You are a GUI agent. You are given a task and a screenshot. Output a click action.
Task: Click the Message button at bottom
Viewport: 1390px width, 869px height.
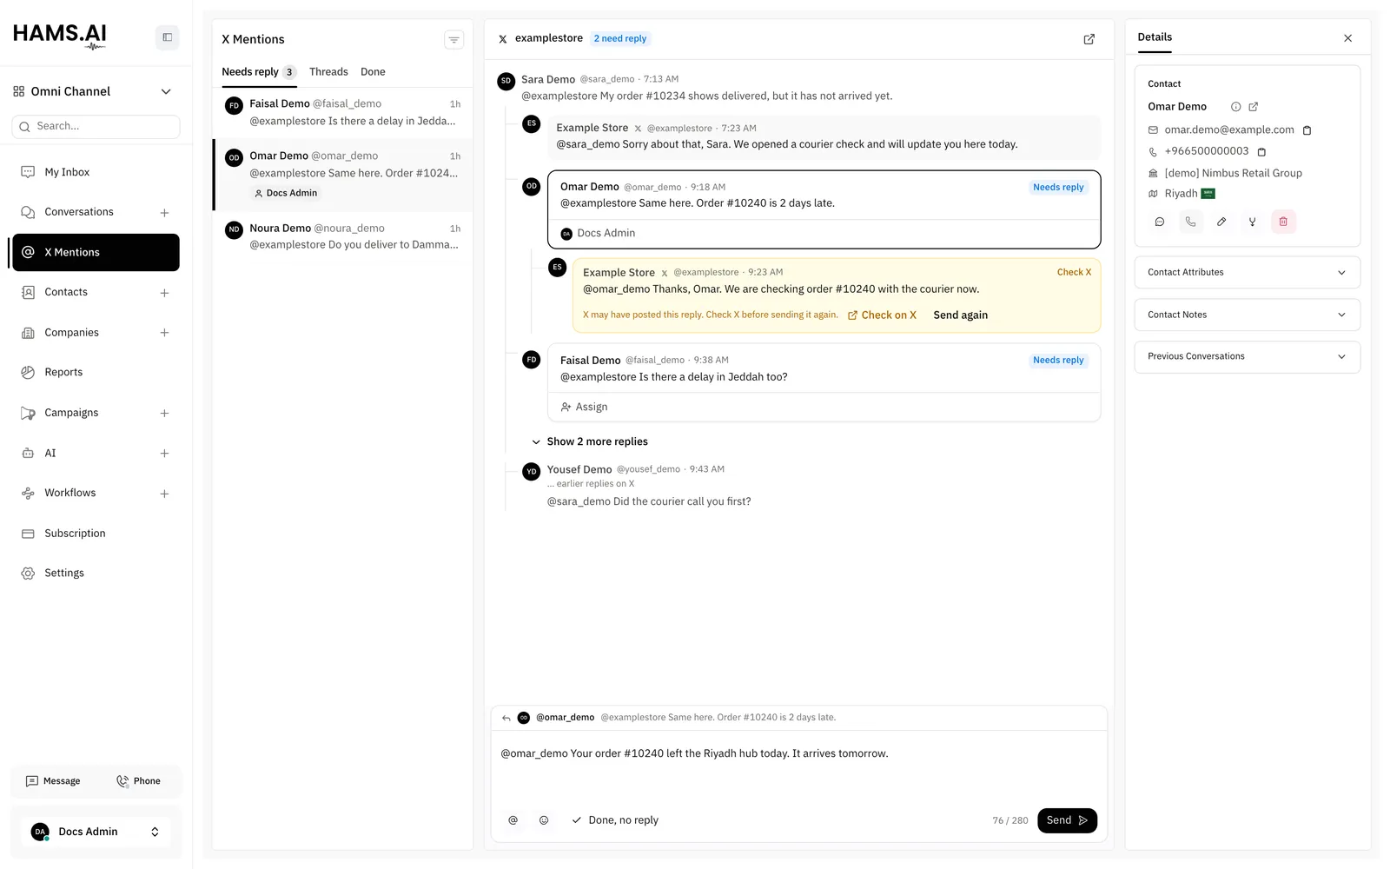(x=54, y=781)
